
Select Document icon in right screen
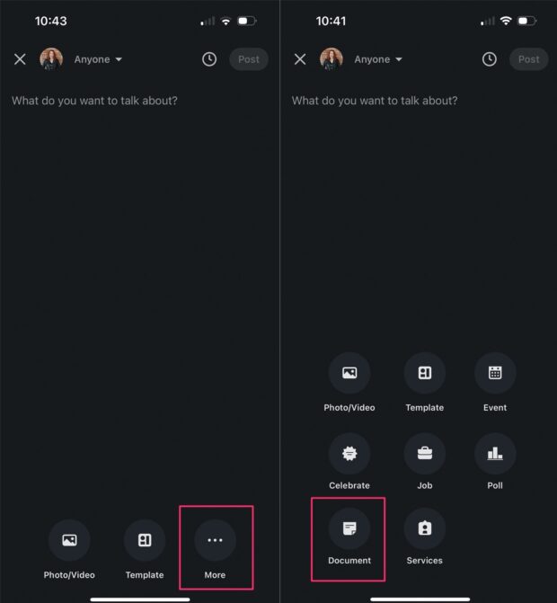(x=349, y=528)
